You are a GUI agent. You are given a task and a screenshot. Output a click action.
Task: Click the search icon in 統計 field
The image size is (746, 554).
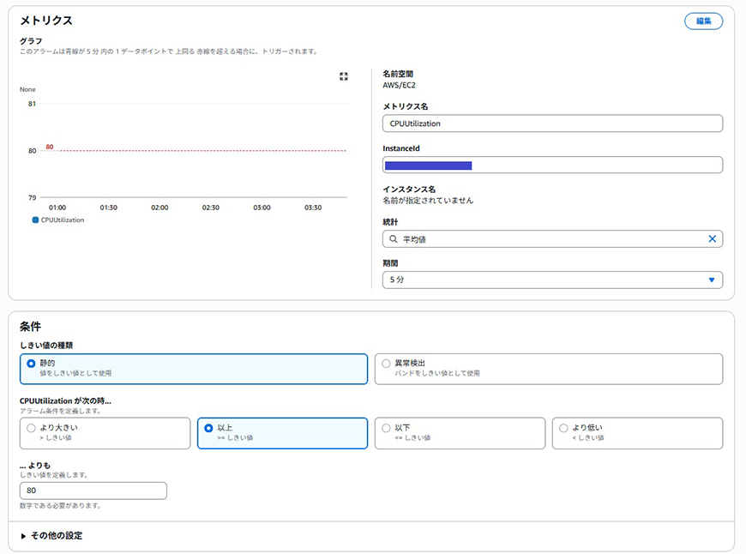click(x=394, y=239)
